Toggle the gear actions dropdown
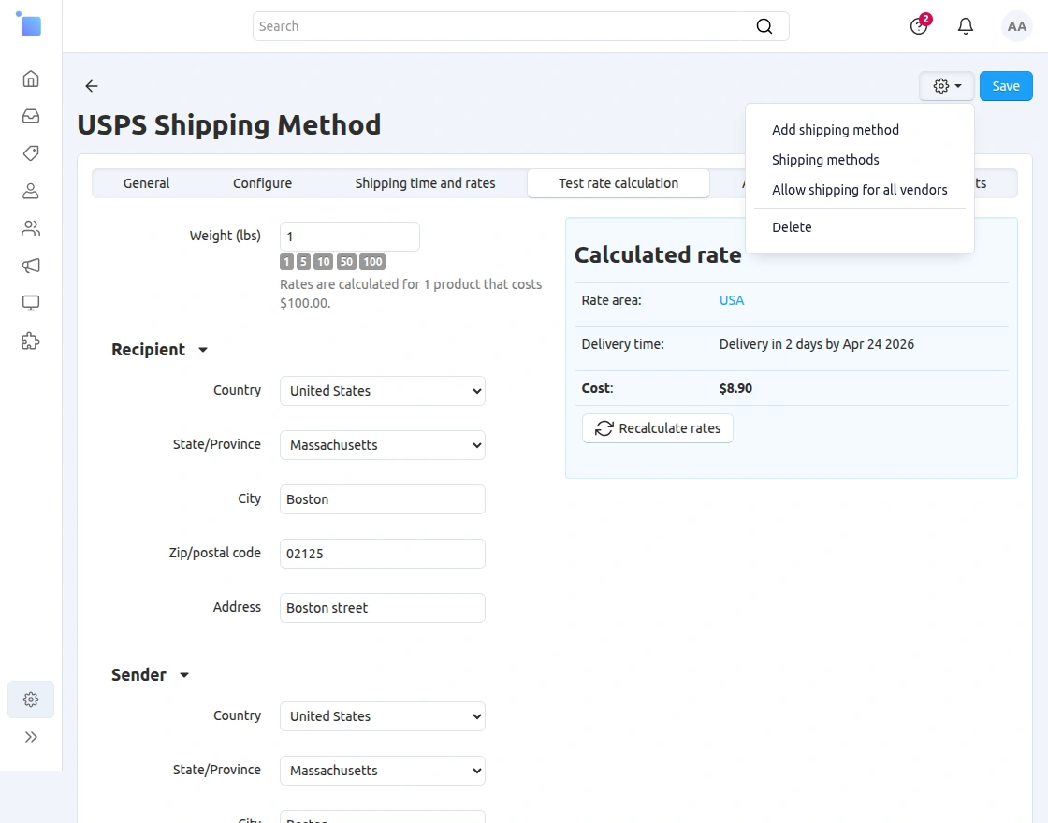 point(946,86)
